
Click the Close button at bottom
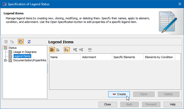(108, 104)
